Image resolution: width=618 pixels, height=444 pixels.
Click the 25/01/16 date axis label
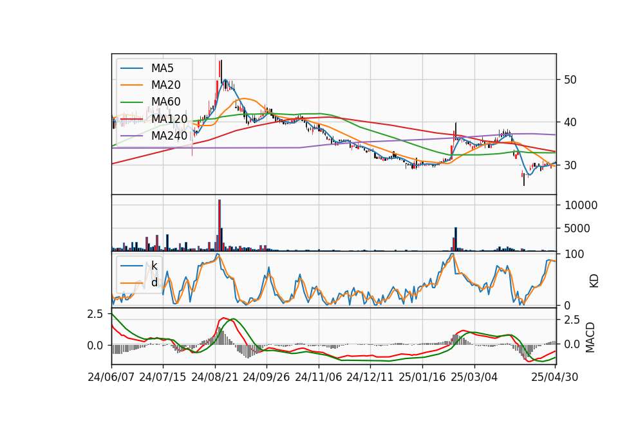422,377
